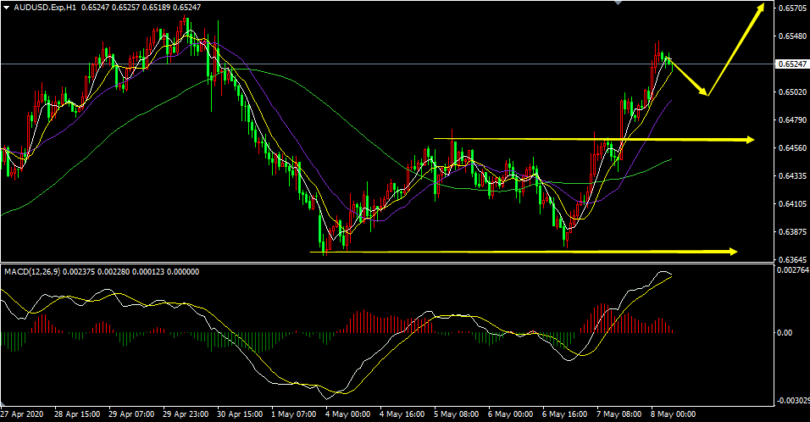
Task: Click the 8 May 00:00 time label
Action: (673, 414)
